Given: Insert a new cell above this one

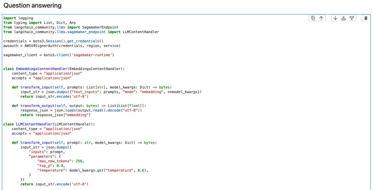Looking at the screenshot, I should point(343,18).
